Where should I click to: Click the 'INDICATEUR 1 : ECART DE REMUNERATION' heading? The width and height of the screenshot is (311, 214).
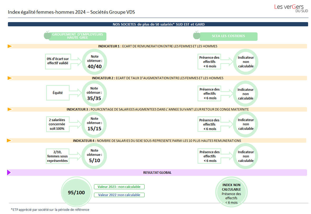[x=158, y=46]
